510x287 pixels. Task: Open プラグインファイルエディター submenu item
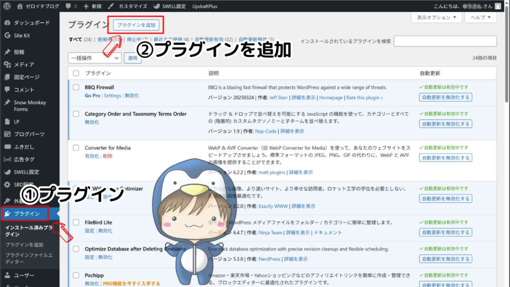coord(28,259)
